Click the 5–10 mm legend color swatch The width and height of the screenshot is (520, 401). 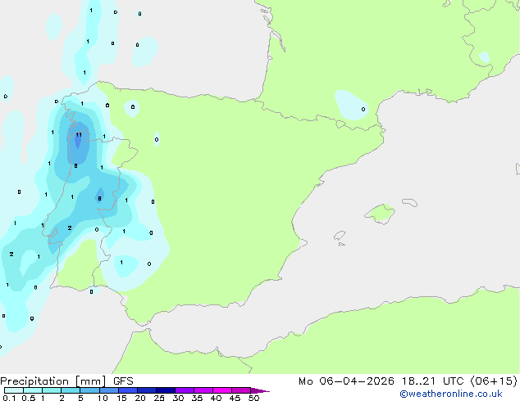click(89, 390)
